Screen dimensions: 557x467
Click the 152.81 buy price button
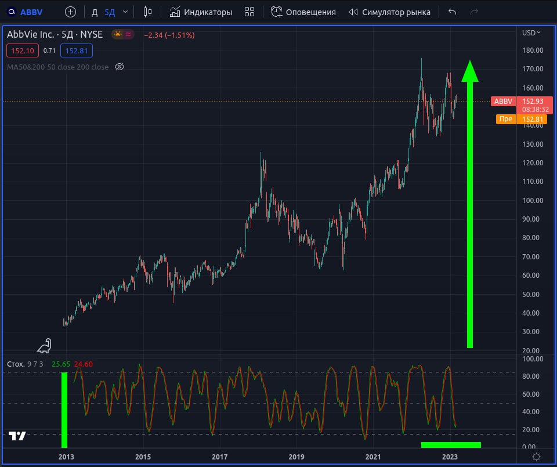click(x=77, y=51)
